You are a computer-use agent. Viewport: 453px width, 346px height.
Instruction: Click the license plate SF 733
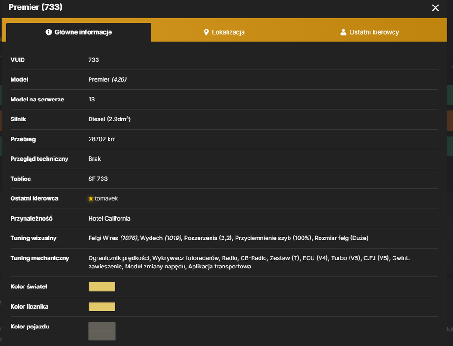[x=98, y=179]
